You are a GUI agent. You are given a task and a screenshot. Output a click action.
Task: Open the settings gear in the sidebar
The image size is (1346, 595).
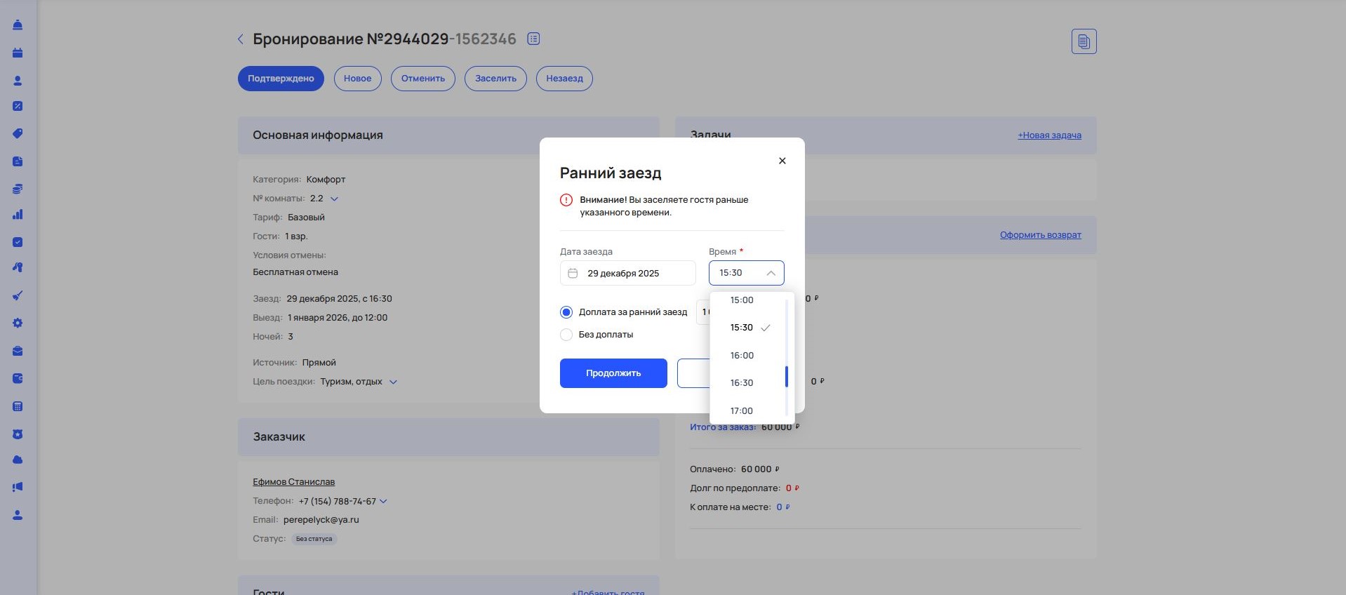(18, 323)
